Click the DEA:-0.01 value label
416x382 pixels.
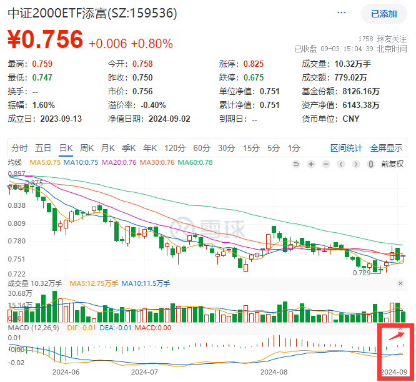coord(116,328)
